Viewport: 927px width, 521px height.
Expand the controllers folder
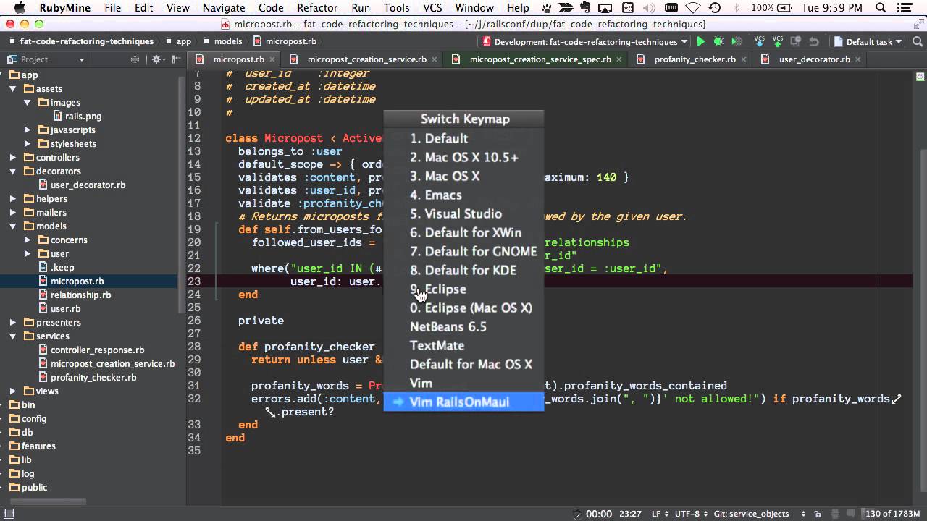(x=13, y=157)
